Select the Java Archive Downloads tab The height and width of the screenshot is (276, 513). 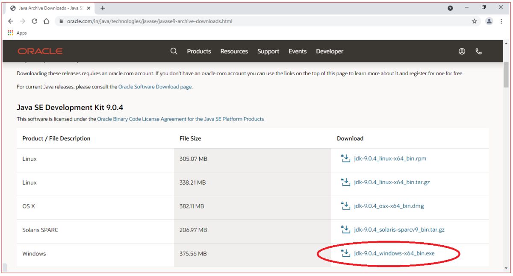pos(50,8)
